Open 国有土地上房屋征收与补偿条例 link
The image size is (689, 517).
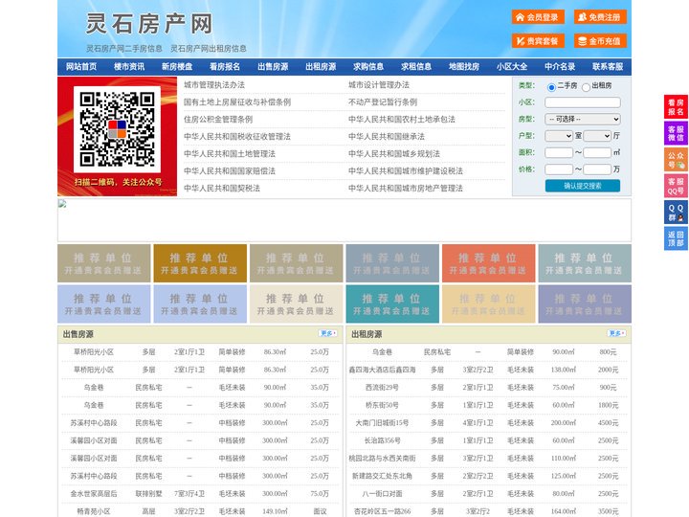[237, 102]
